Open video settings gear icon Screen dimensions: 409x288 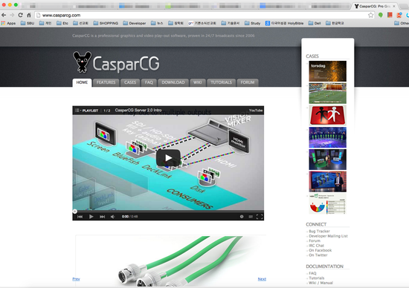(242, 217)
